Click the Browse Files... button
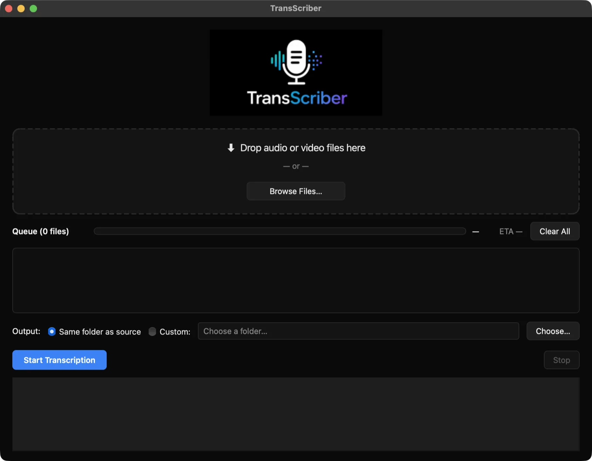This screenshot has width=592, height=461. pyautogui.click(x=296, y=191)
